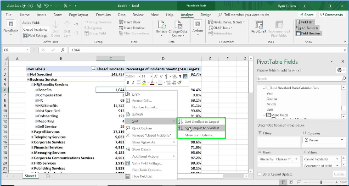Click the percent style icon in mini toolbar
Viewport: 349px width, 186px height.
click(174, 77)
